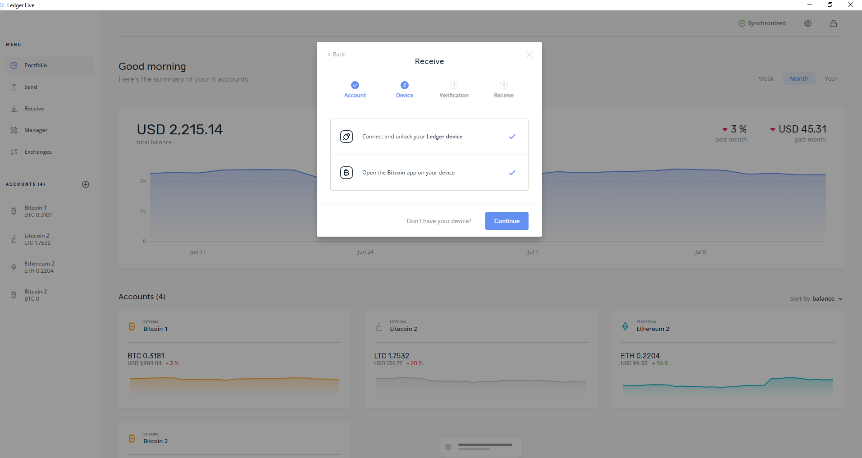Open the Send menu item
This screenshot has height=458, width=862.
49,87
